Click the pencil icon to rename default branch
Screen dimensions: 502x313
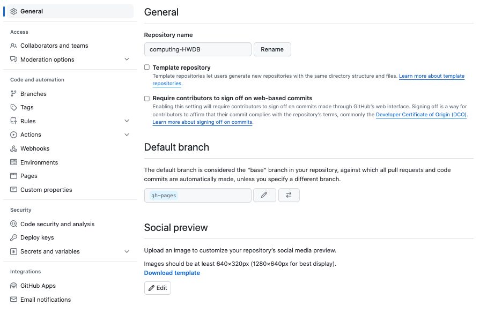pos(264,195)
